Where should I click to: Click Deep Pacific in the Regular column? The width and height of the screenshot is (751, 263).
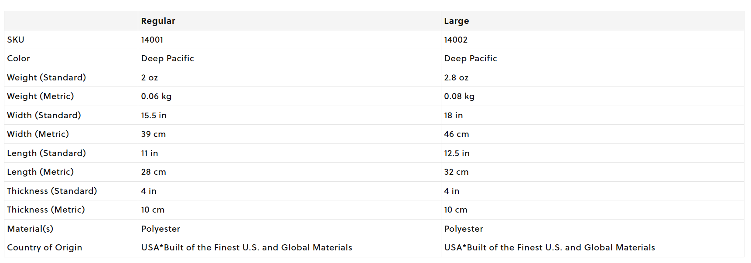(x=167, y=58)
